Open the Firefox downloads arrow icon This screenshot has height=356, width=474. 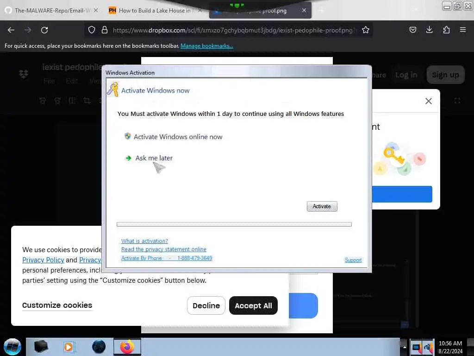tap(429, 30)
